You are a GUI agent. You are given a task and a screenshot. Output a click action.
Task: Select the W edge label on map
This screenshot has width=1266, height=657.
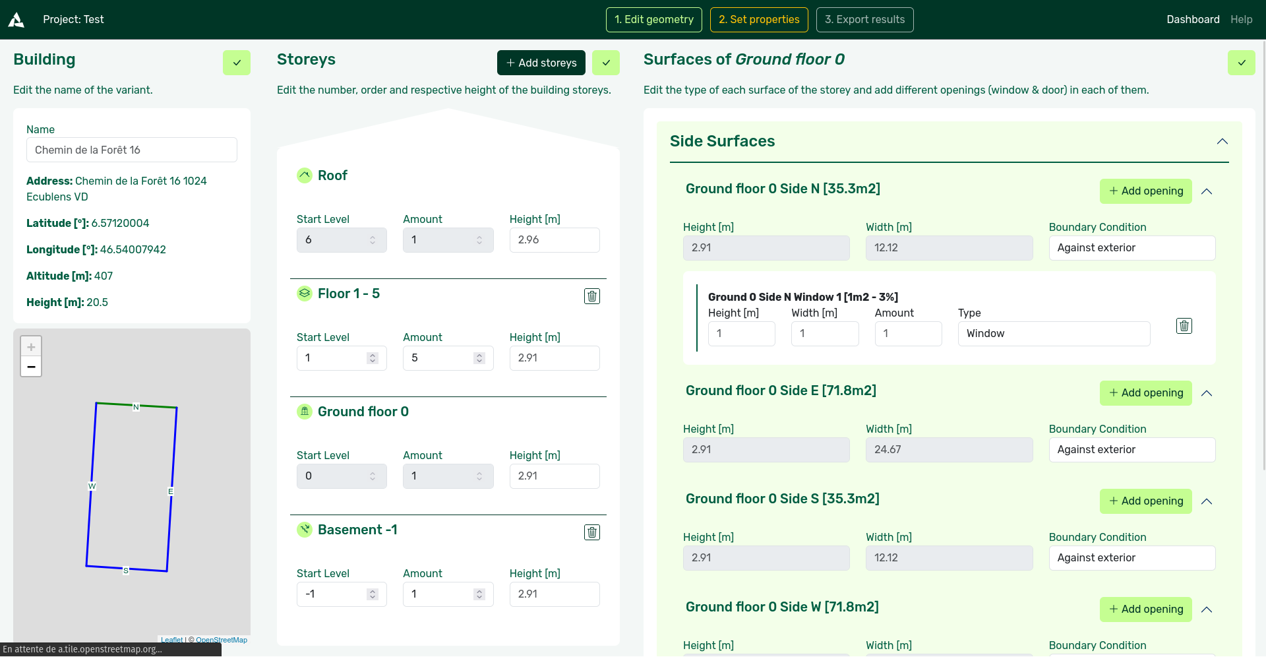tap(92, 486)
